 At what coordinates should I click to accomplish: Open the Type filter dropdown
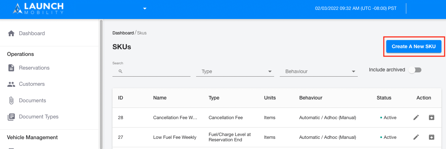[x=235, y=71]
